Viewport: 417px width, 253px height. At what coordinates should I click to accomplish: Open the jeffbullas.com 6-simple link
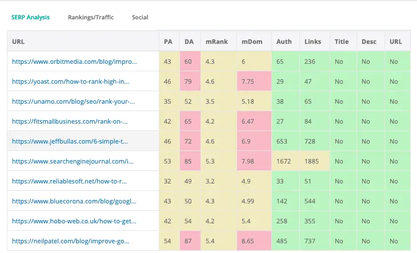pyautogui.click(x=70, y=141)
